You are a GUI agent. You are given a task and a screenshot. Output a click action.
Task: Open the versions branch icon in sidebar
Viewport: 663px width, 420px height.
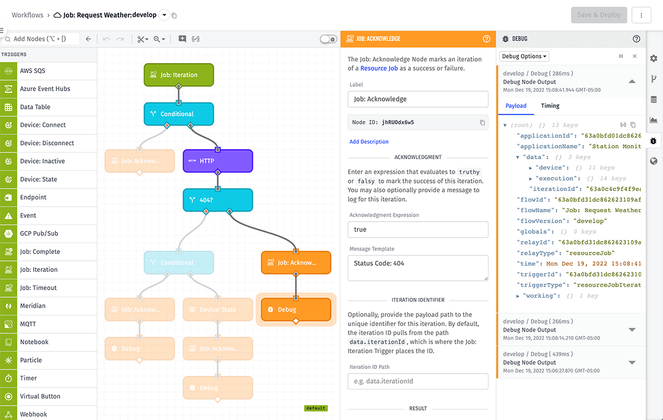pyautogui.click(x=654, y=79)
